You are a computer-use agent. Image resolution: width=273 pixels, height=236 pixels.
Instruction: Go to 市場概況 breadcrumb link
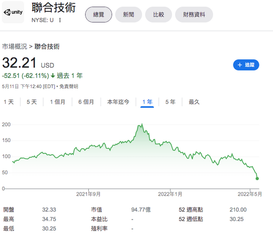[x=15, y=47]
